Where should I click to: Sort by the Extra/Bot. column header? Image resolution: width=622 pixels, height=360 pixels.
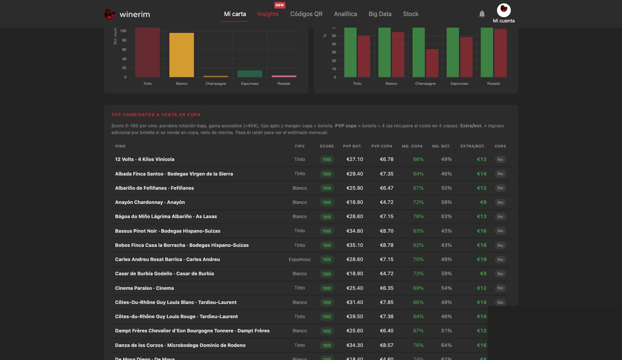(x=472, y=146)
